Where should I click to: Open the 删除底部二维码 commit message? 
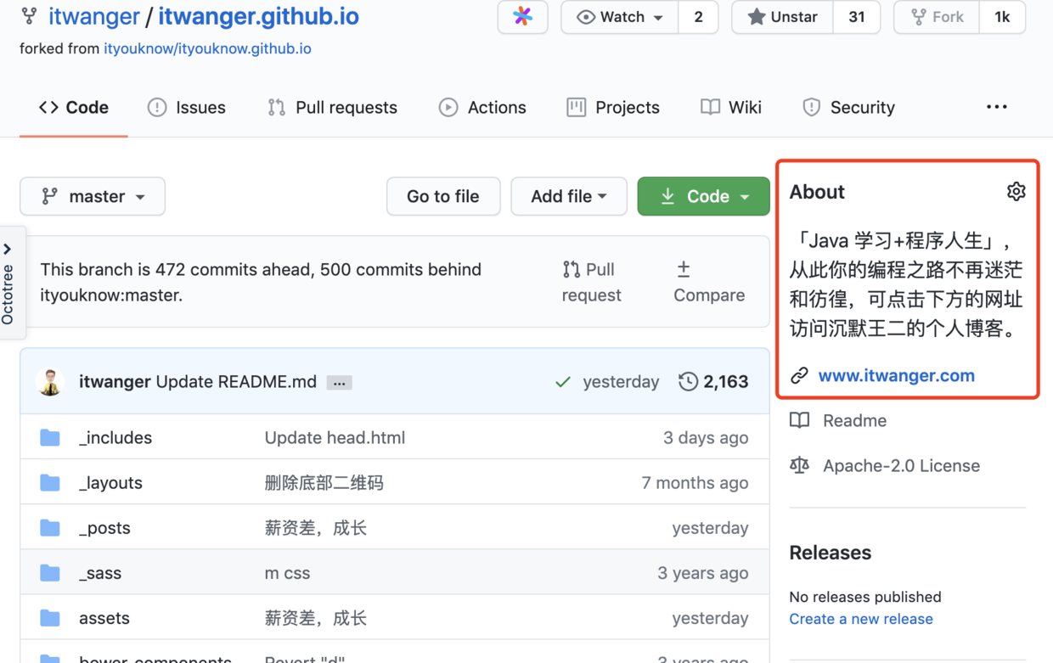click(324, 483)
